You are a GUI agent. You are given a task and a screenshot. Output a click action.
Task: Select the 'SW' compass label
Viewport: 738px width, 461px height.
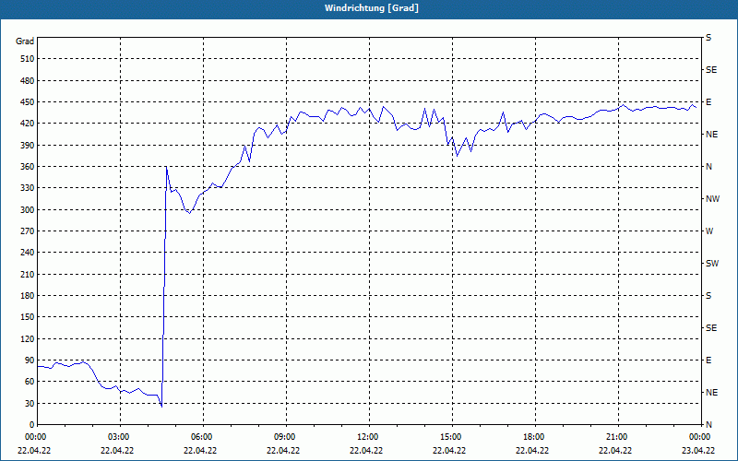coord(712,264)
